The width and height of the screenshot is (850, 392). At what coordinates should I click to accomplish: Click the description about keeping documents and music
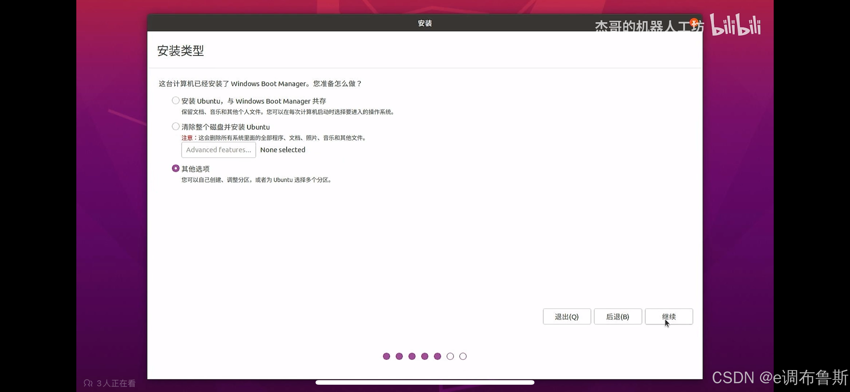(288, 112)
